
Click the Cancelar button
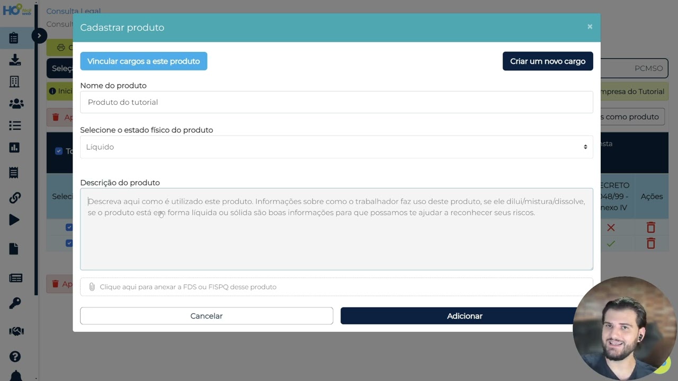[207, 316]
